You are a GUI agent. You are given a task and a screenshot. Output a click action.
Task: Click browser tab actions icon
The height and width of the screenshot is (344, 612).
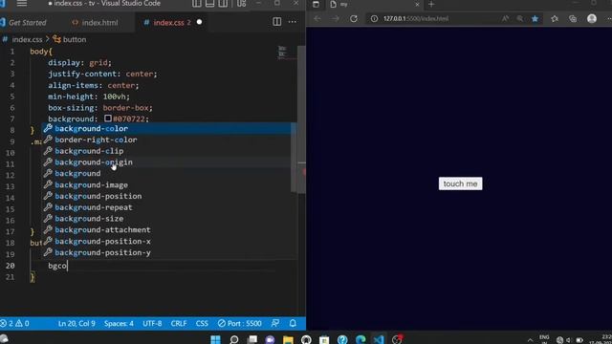click(316, 4)
